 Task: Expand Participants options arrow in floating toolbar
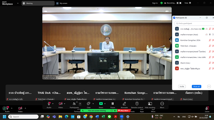(x=80, y=104)
